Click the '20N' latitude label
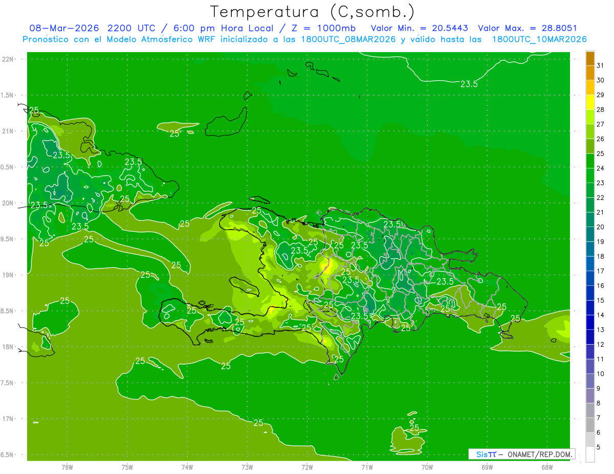This screenshot has width=614, height=474. click(7, 203)
